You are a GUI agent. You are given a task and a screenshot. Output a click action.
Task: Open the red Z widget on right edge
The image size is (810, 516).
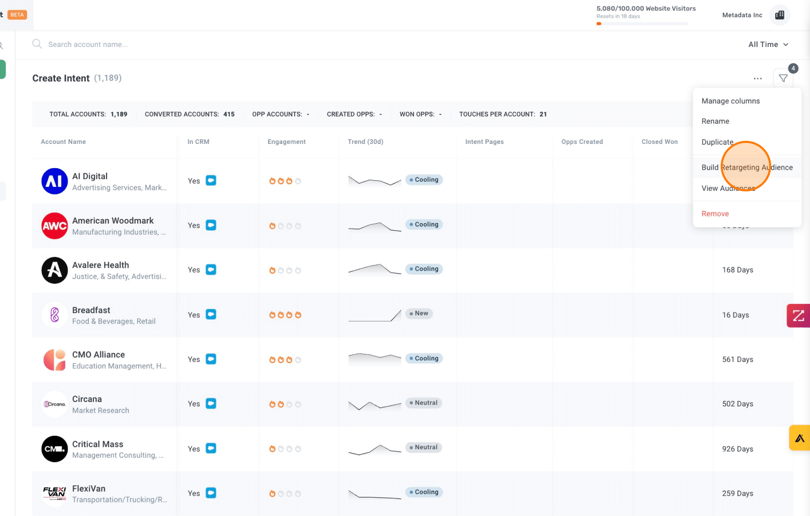click(798, 316)
